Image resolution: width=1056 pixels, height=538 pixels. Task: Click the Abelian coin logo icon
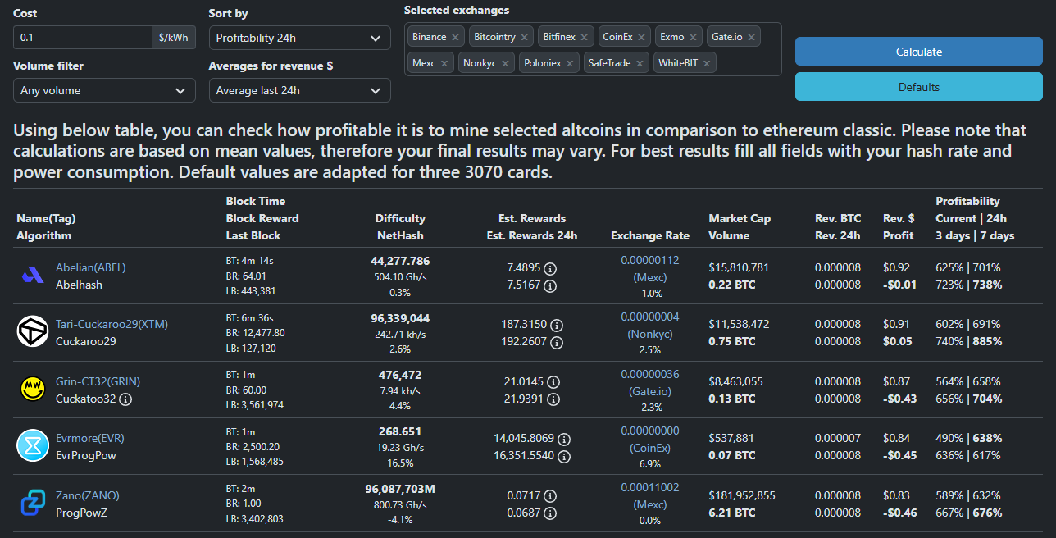[x=33, y=276]
